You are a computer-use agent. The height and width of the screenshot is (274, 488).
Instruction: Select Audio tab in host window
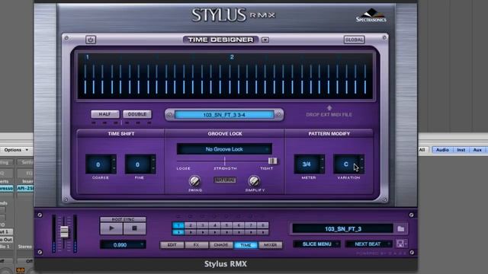tap(442, 150)
